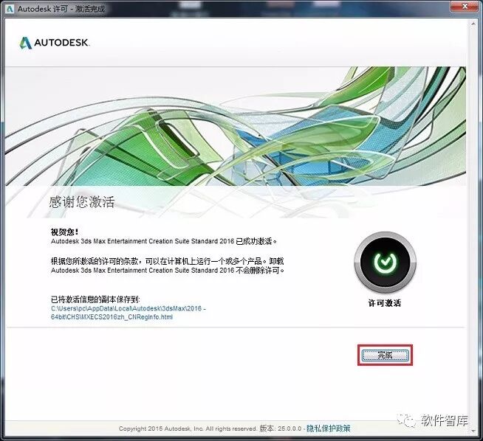Click the 祝贺您! congratulation text
The height and width of the screenshot is (441, 483).
[x=65, y=232]
